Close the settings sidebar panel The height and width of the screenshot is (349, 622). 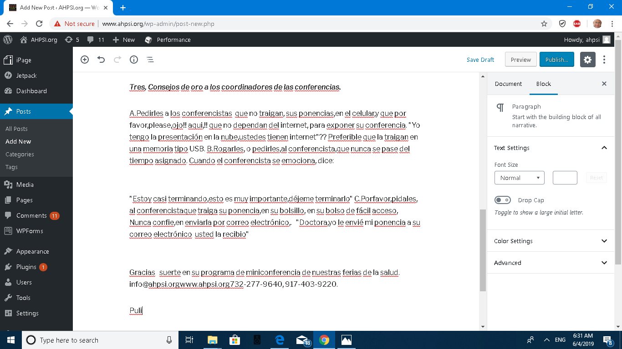[x=604, y=84]
